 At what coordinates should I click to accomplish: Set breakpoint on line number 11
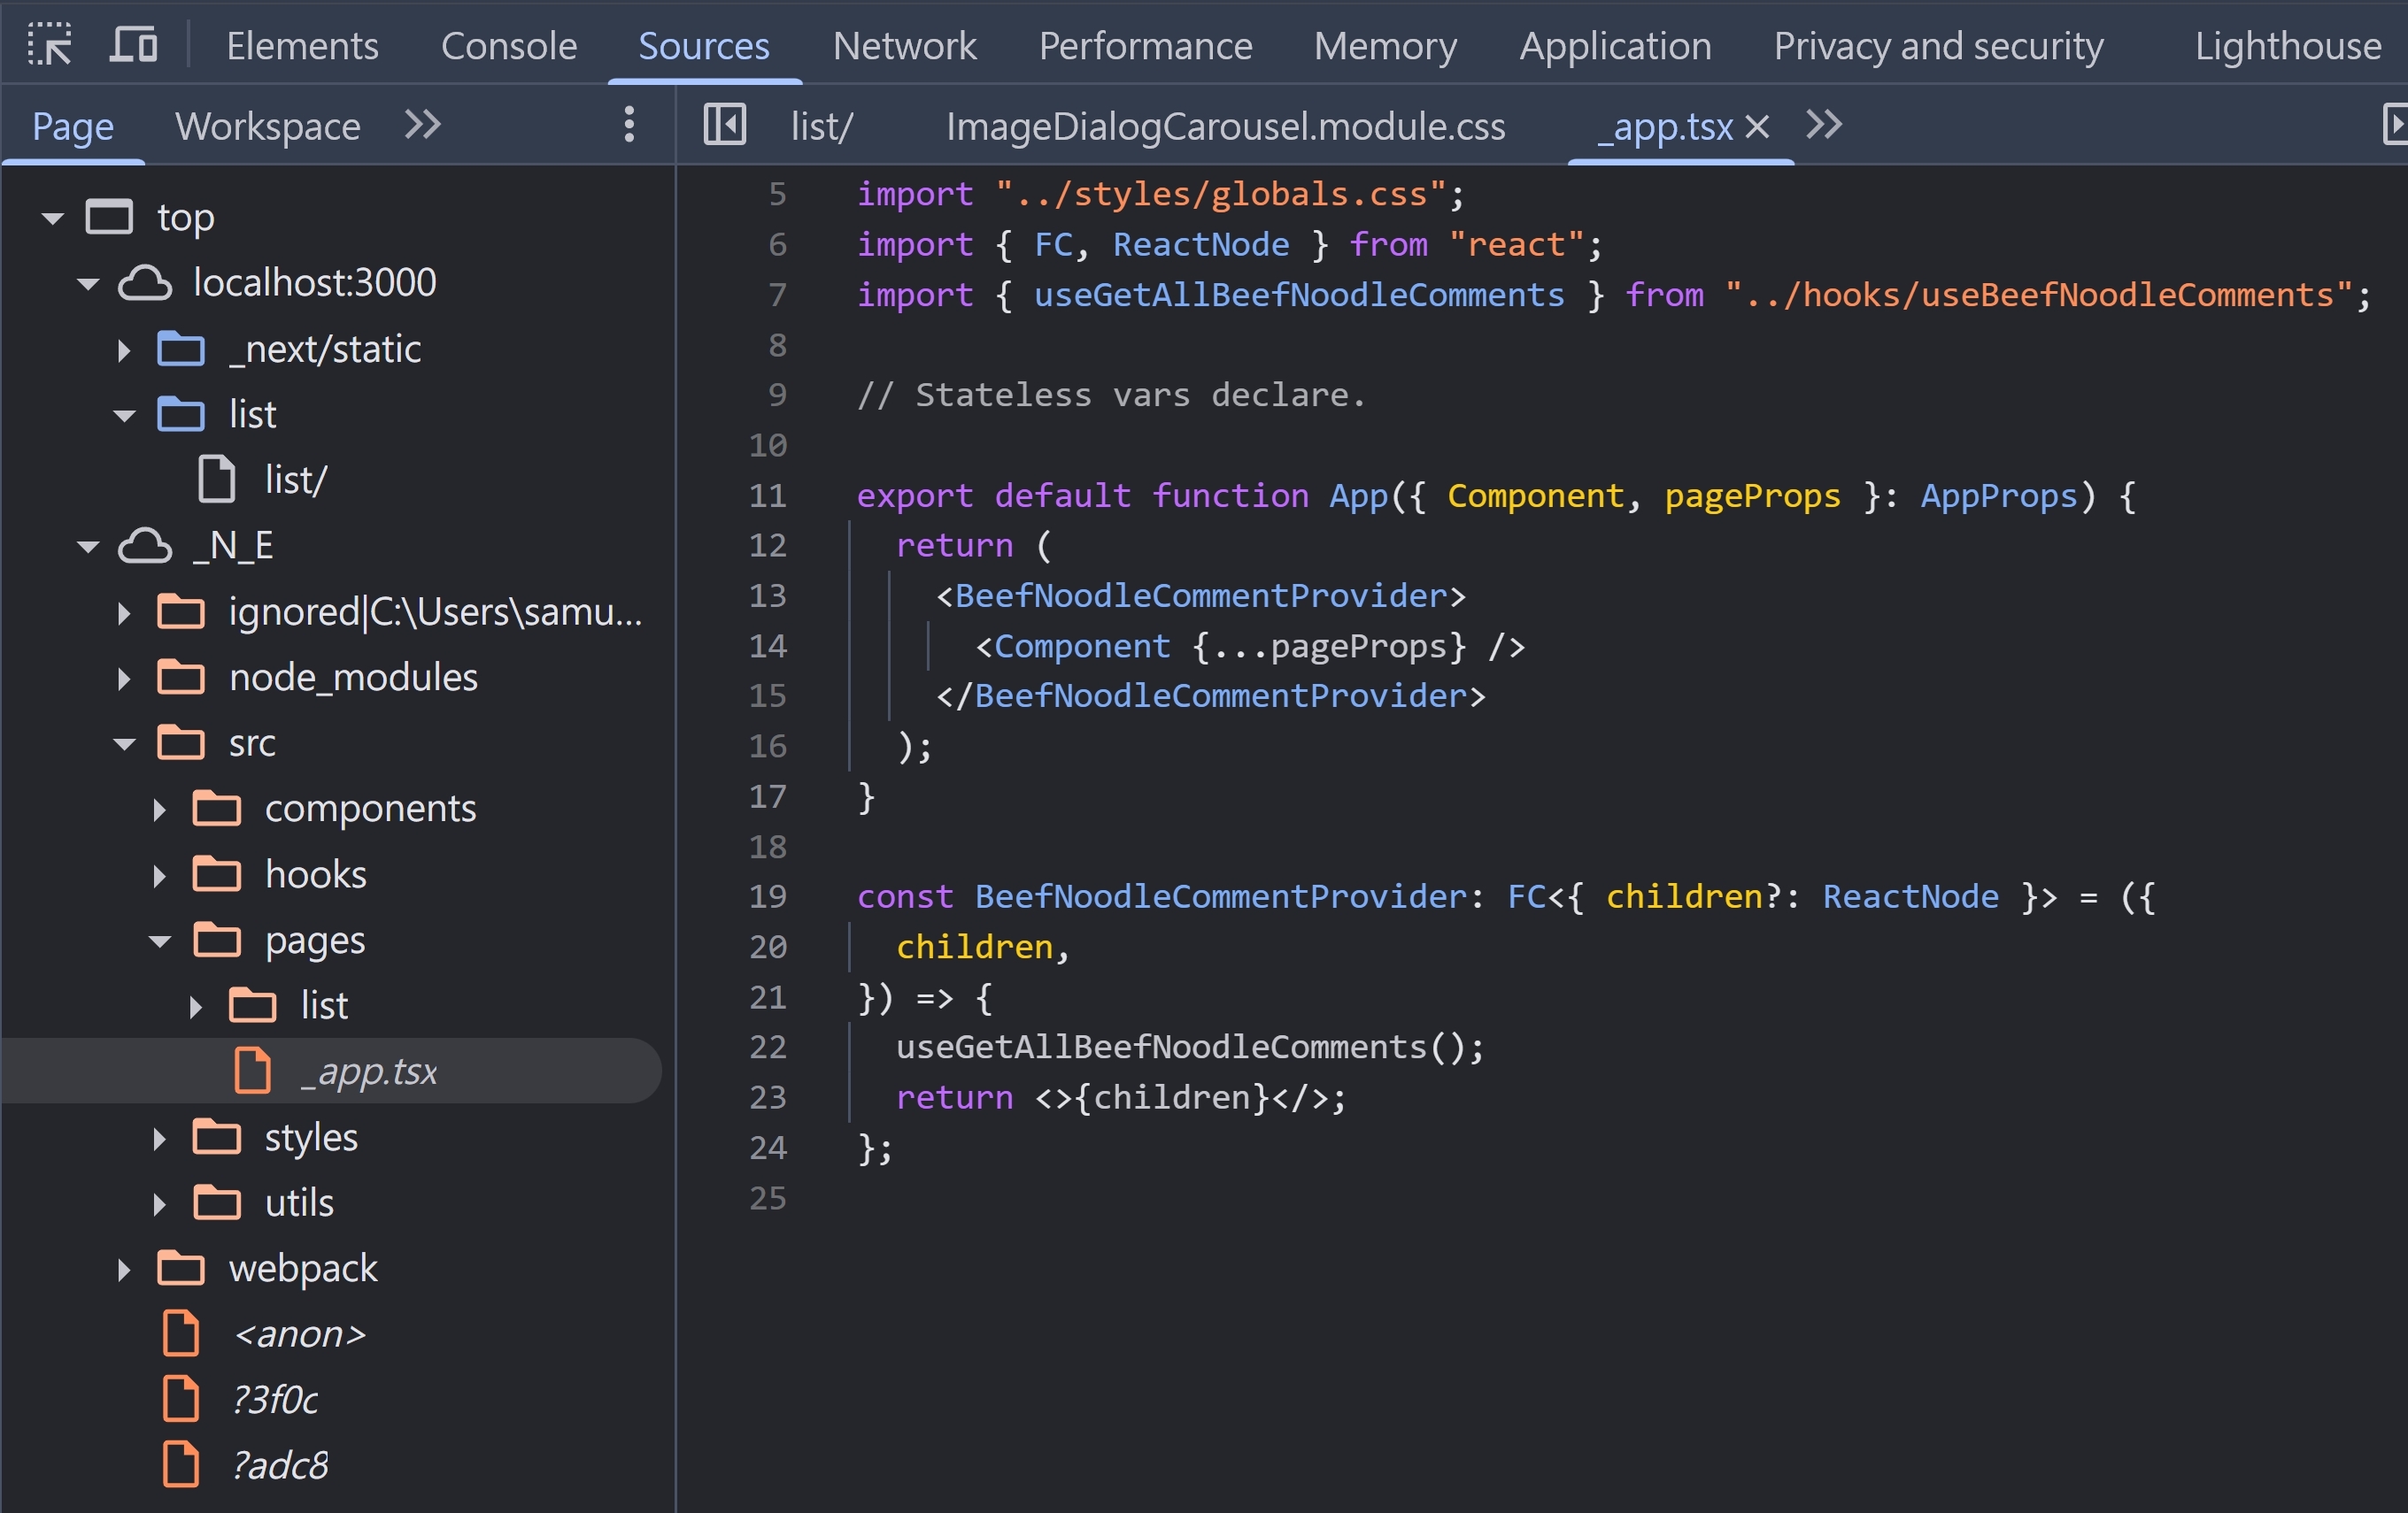pos(767,495)
